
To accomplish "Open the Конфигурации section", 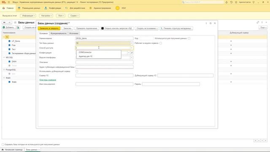I will [x=53, y=8].
